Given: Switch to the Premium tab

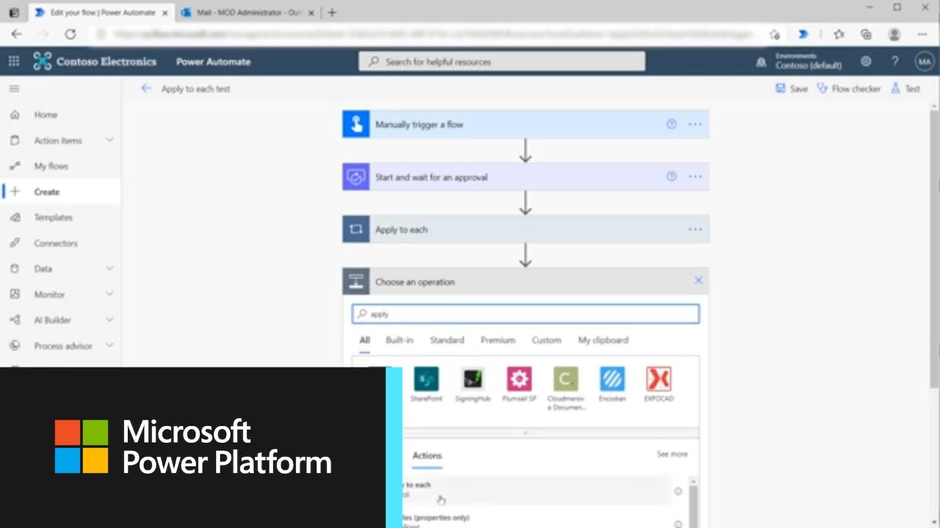Looking at the screenshot, I should coord(498,340).
